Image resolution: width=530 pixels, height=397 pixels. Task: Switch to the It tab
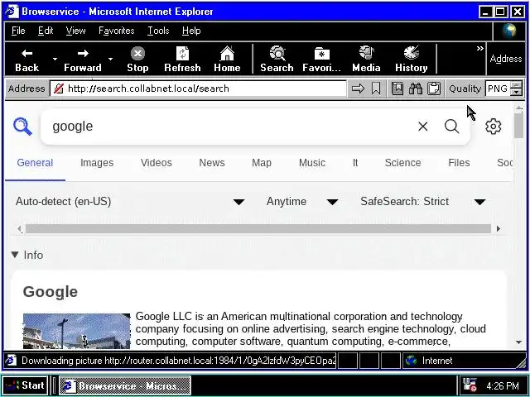tap(355, 163)
